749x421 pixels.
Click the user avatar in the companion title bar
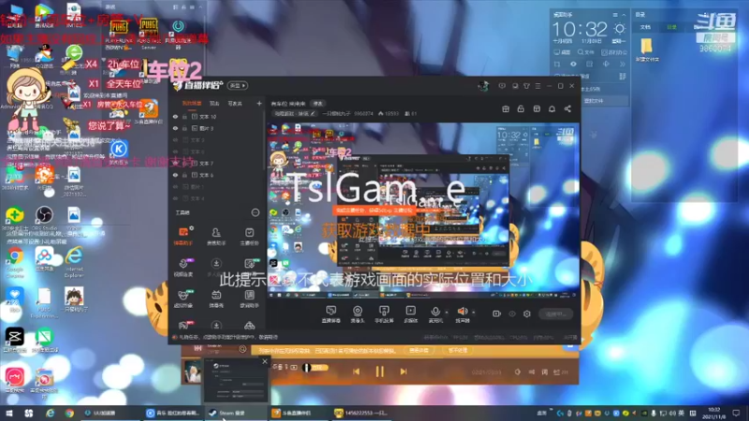pyautogui.click(x=483, y=86)
